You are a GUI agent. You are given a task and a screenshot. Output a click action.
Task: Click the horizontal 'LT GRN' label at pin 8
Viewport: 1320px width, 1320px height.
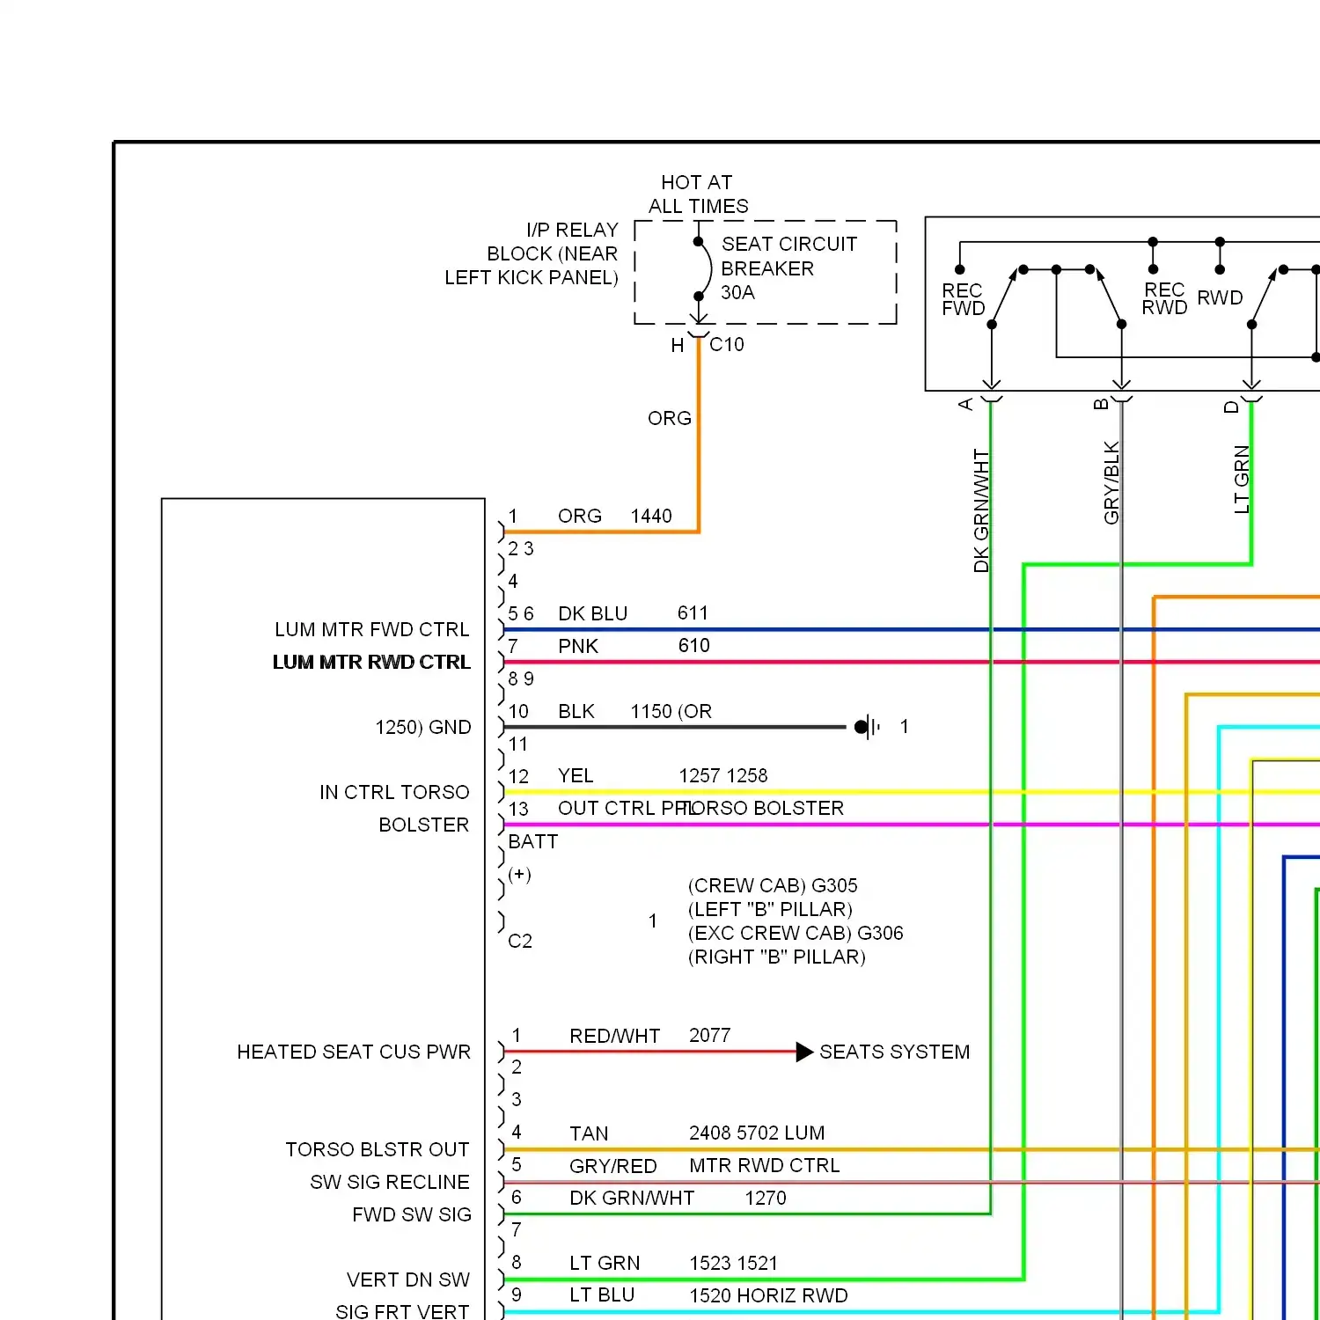(x=605, y=1264)
